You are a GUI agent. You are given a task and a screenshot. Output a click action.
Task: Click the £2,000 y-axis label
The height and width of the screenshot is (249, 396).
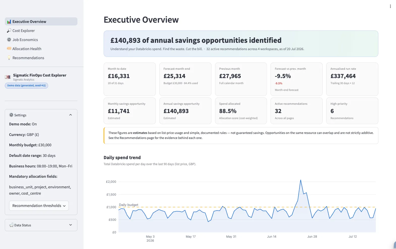click(111, 182)
